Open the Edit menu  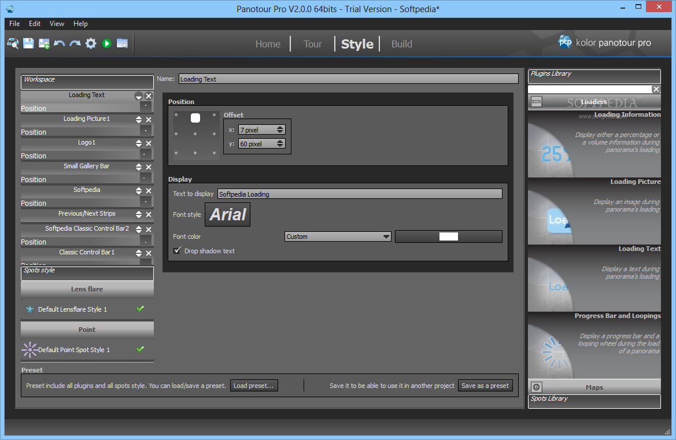pos(35,24)
